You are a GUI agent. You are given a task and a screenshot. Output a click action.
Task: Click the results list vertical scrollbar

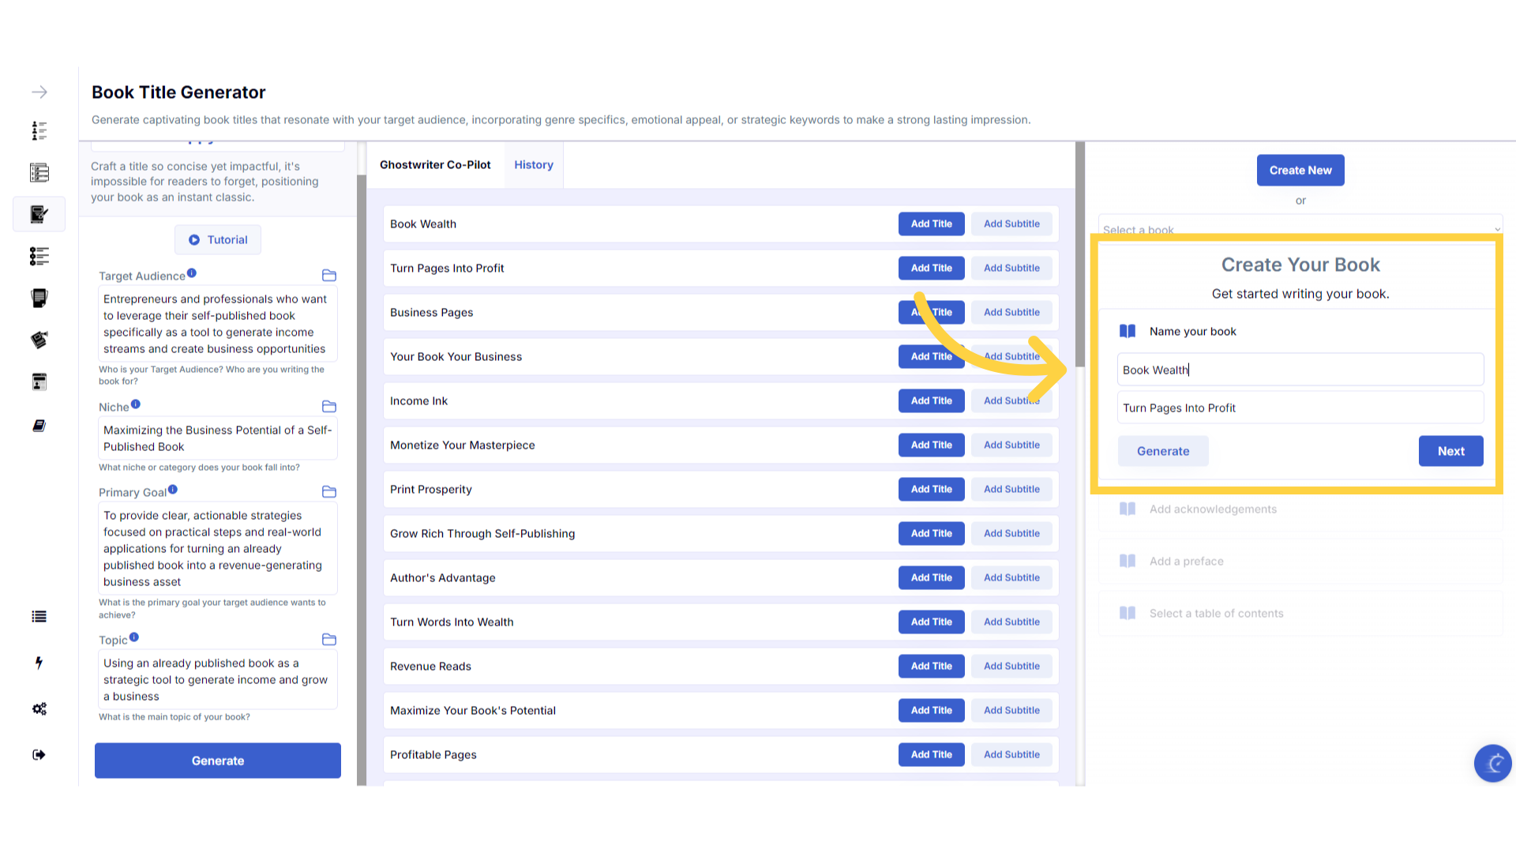1079,253
